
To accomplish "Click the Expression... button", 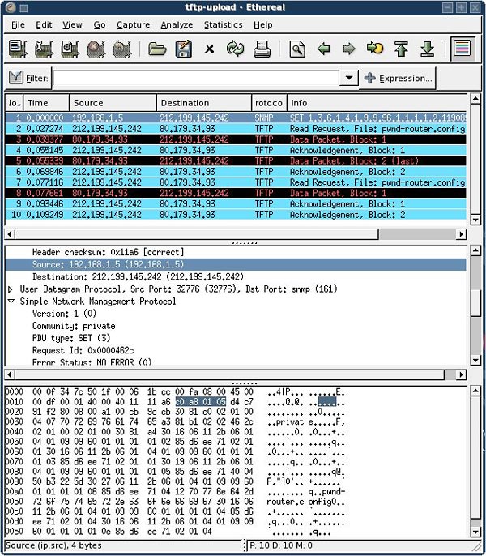I will 398,79.
